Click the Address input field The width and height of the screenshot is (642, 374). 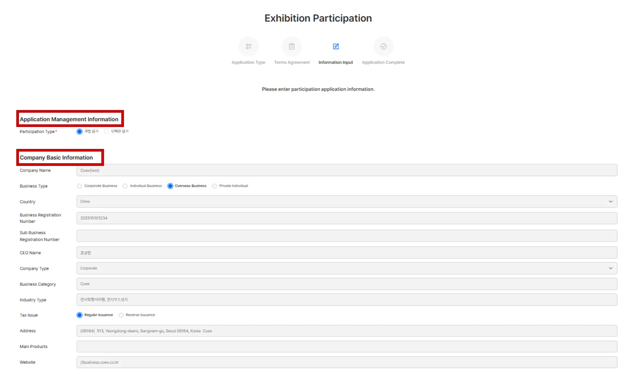(347, 331)
